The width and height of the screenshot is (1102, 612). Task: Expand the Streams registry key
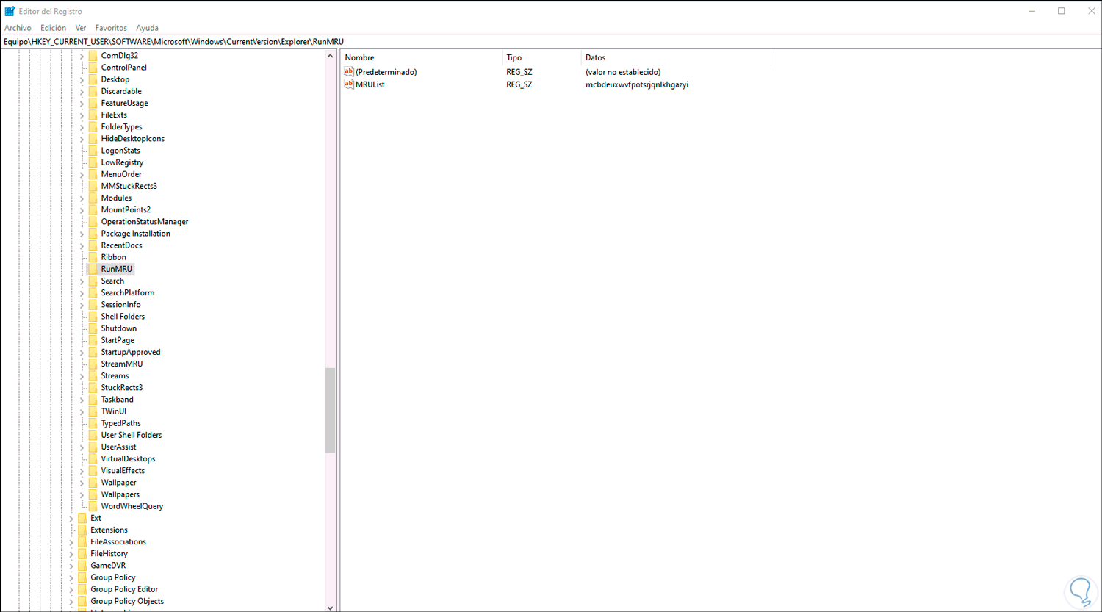pyautogui.click(x=82, y=375)
